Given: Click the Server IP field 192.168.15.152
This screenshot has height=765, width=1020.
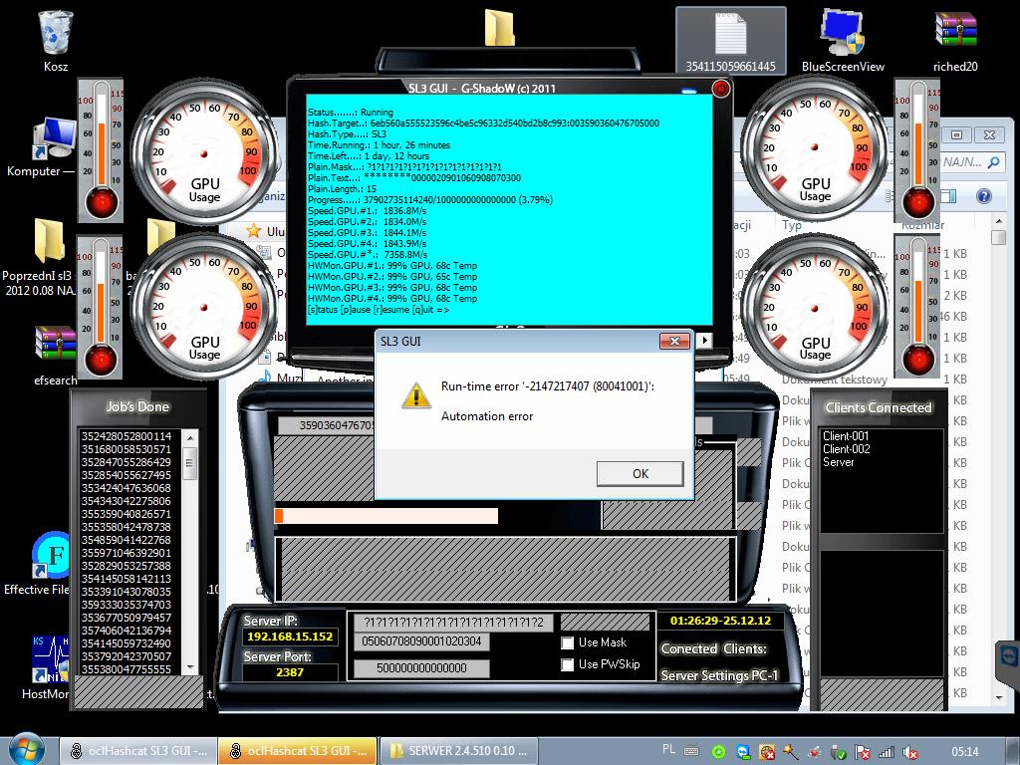Looking at the screenshot, I should tap(290, 637).
